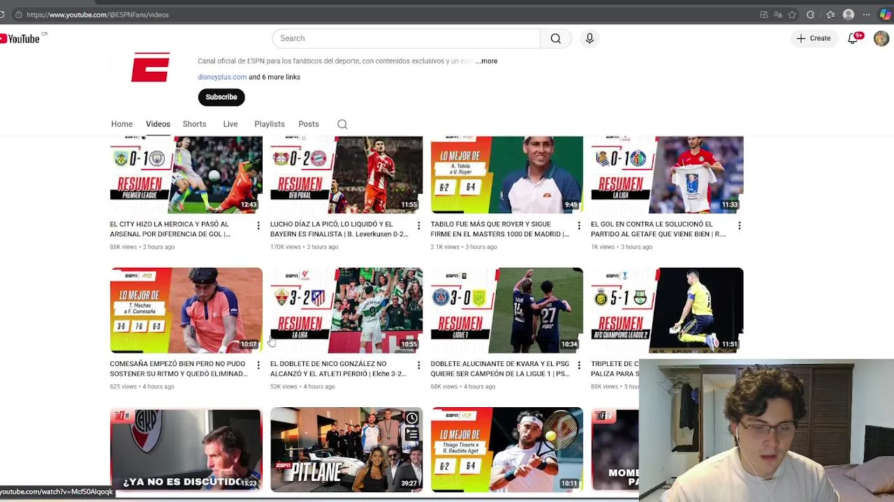Open the Posts tab
Viewport: 894px width, 502px height.
(x=309, y=124)
